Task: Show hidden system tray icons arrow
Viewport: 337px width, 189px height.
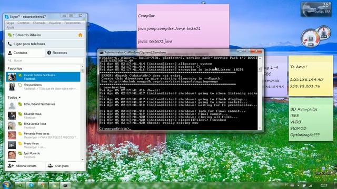Action: point(299,185)
